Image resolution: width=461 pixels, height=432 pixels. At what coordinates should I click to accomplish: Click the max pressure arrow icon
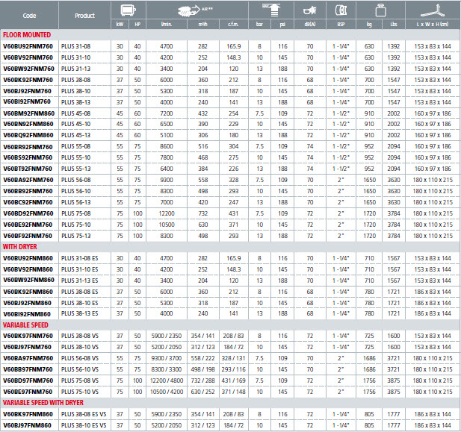click(x=271, y=10)
